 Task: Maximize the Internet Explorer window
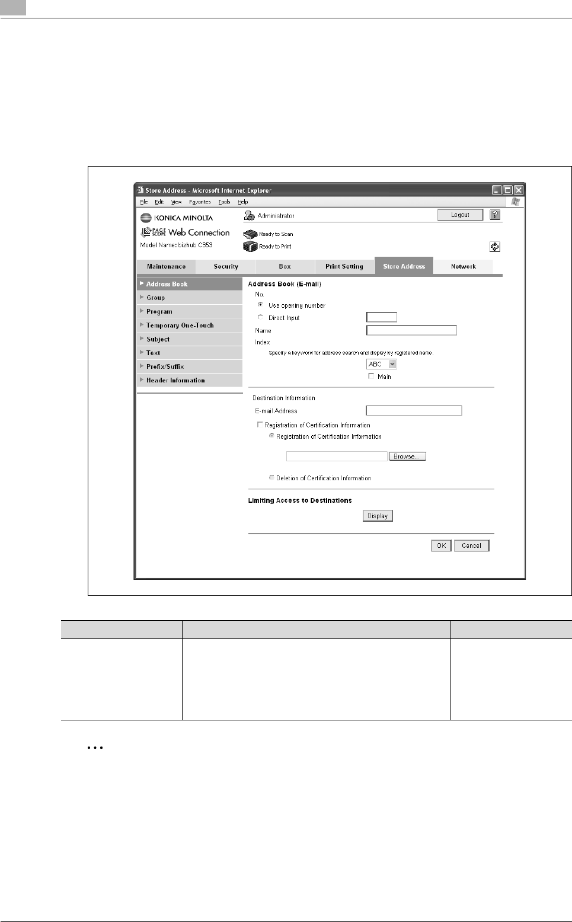point(507,190)
